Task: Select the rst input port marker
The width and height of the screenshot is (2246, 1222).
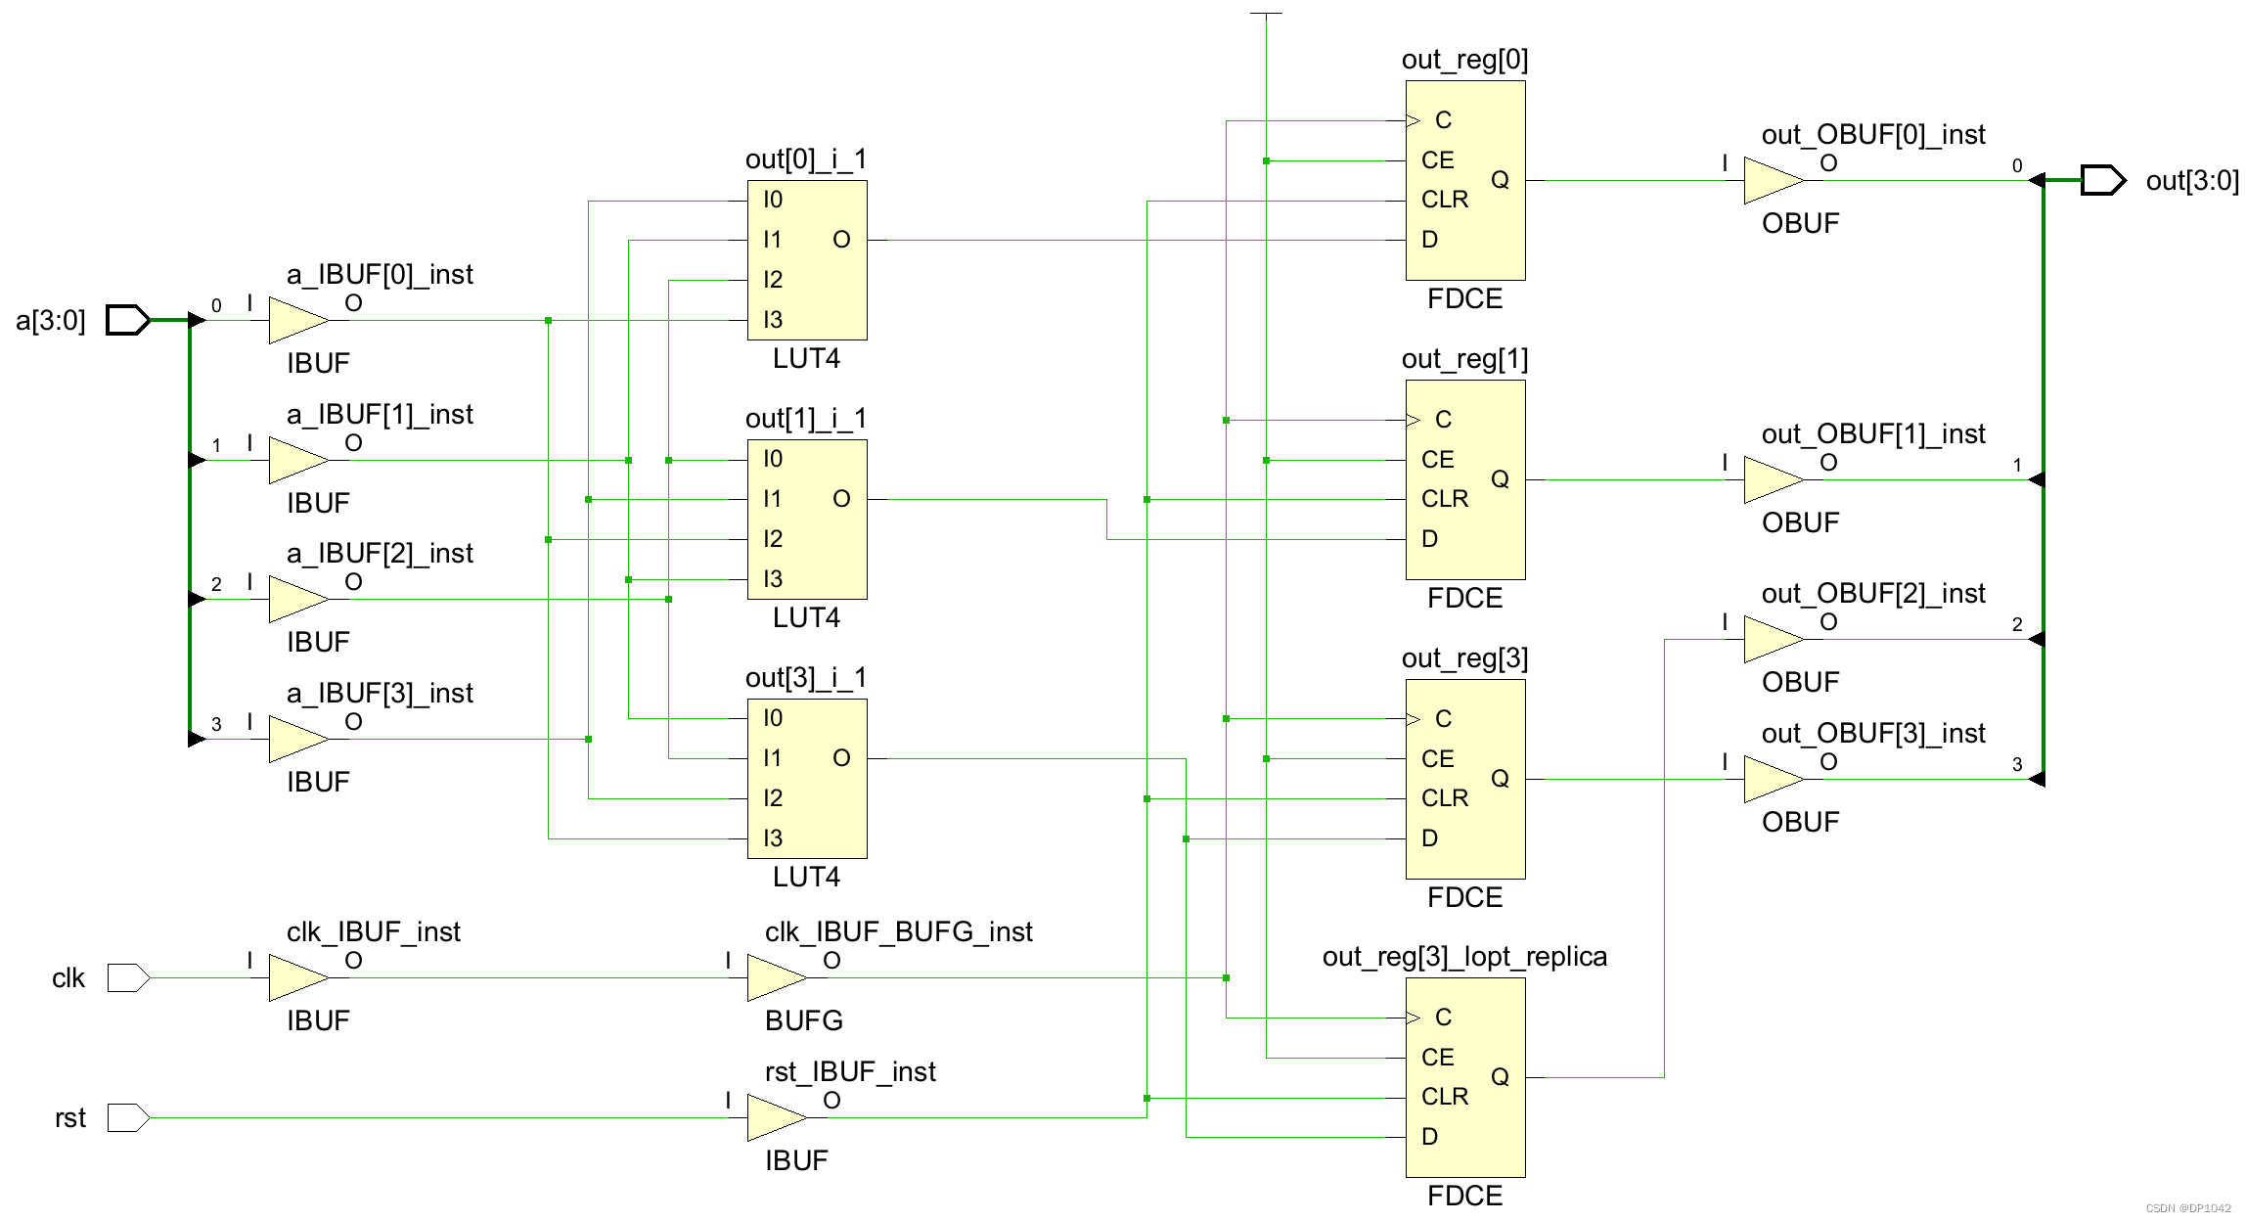Action: tap(126, 1116)
